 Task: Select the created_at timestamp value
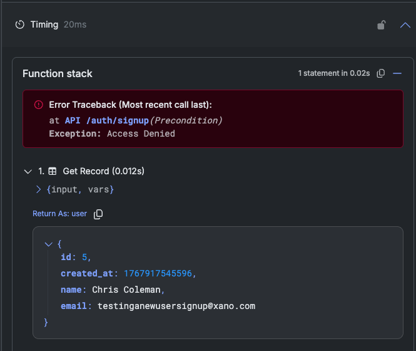point(160,274)
